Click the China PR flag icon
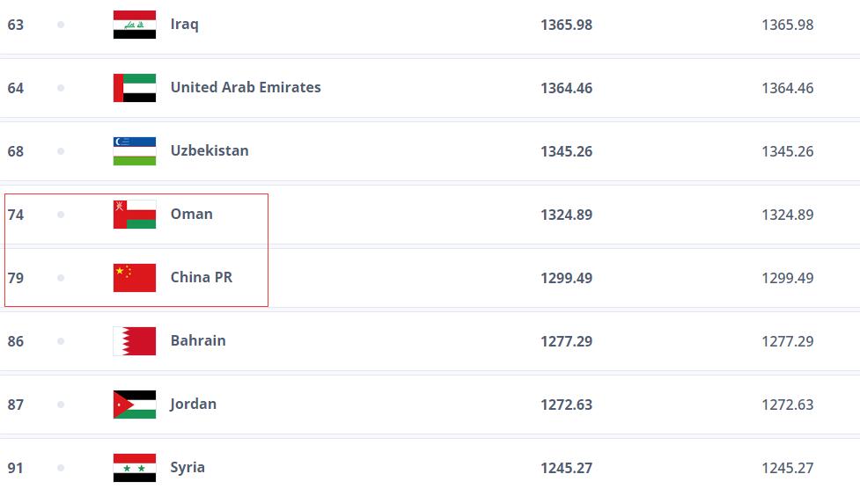The width and height of the screenshot is (860, 496). pos(135,278)
